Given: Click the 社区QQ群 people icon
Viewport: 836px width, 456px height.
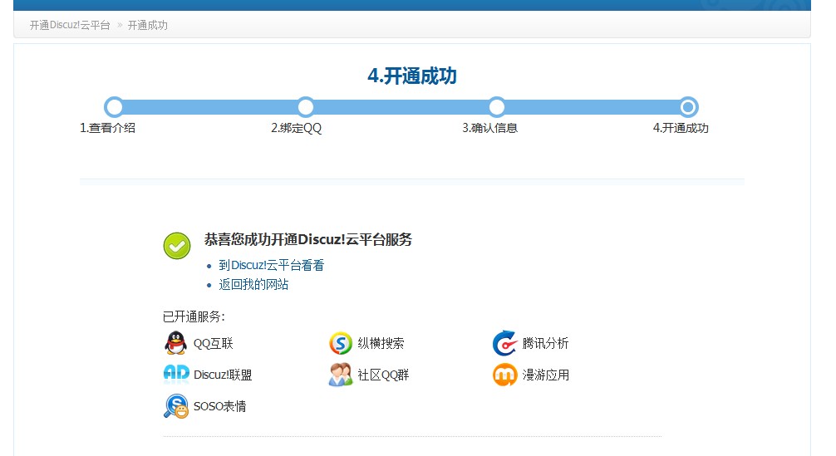Looking at the screenshot, I should coord(340,375).
